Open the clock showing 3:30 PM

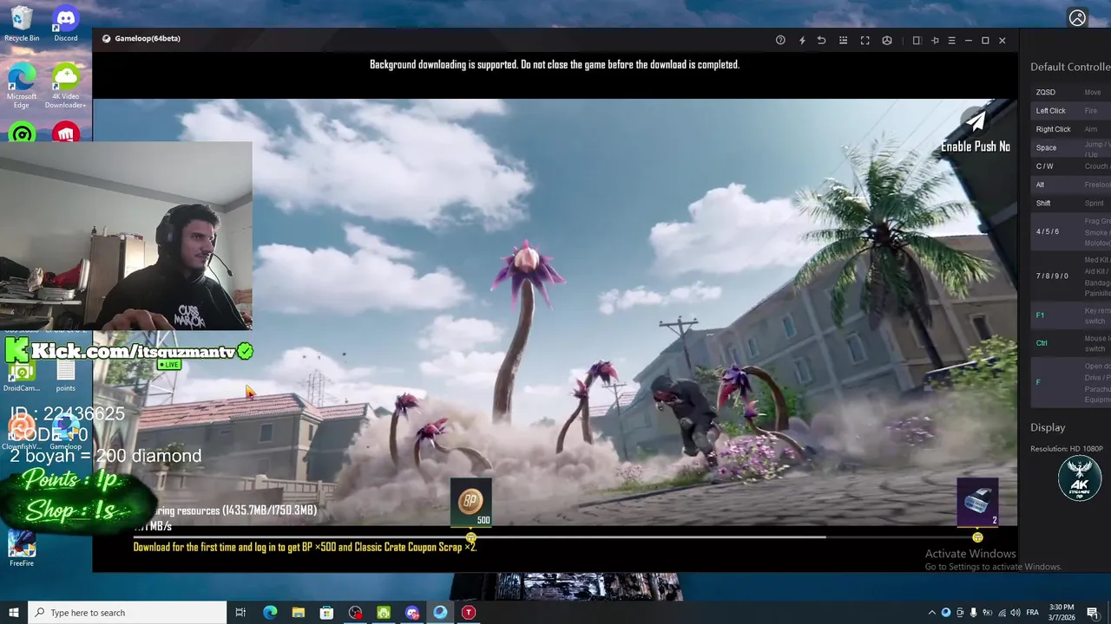1062,613
